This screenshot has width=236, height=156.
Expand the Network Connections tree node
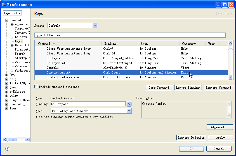coord(12,45)
